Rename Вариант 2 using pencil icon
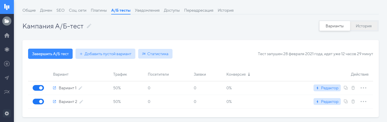Screen dimensions: 387x122 tap(81, 102)
